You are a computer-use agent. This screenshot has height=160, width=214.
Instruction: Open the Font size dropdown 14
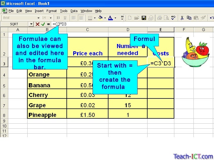(51, 18)
